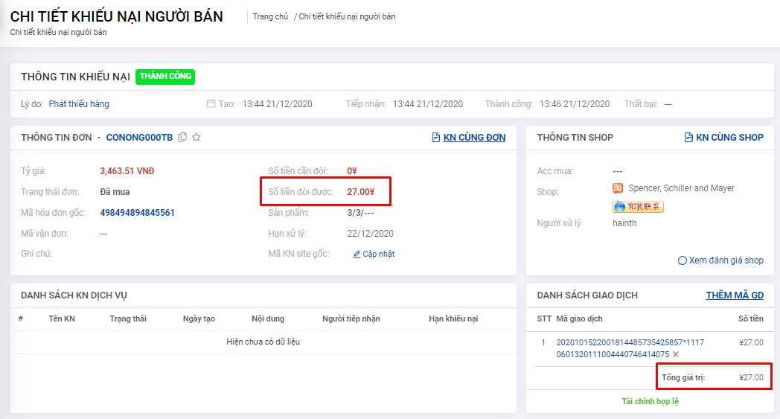The image size is (780, 419).
Task: Open the order code CONONG000TB link
Action: coord(139,137)
